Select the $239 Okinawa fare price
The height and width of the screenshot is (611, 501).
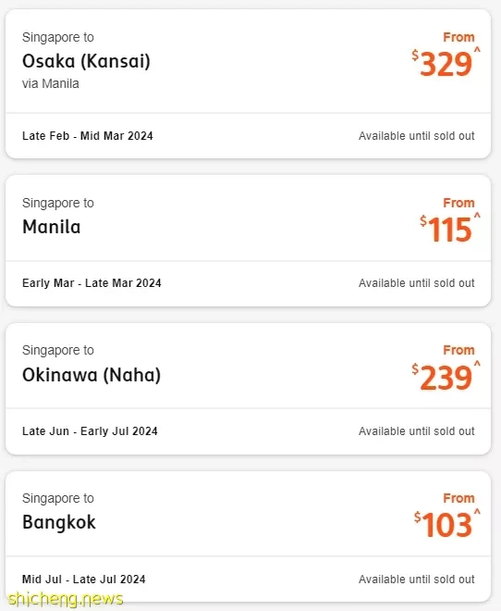pos(442,377)
